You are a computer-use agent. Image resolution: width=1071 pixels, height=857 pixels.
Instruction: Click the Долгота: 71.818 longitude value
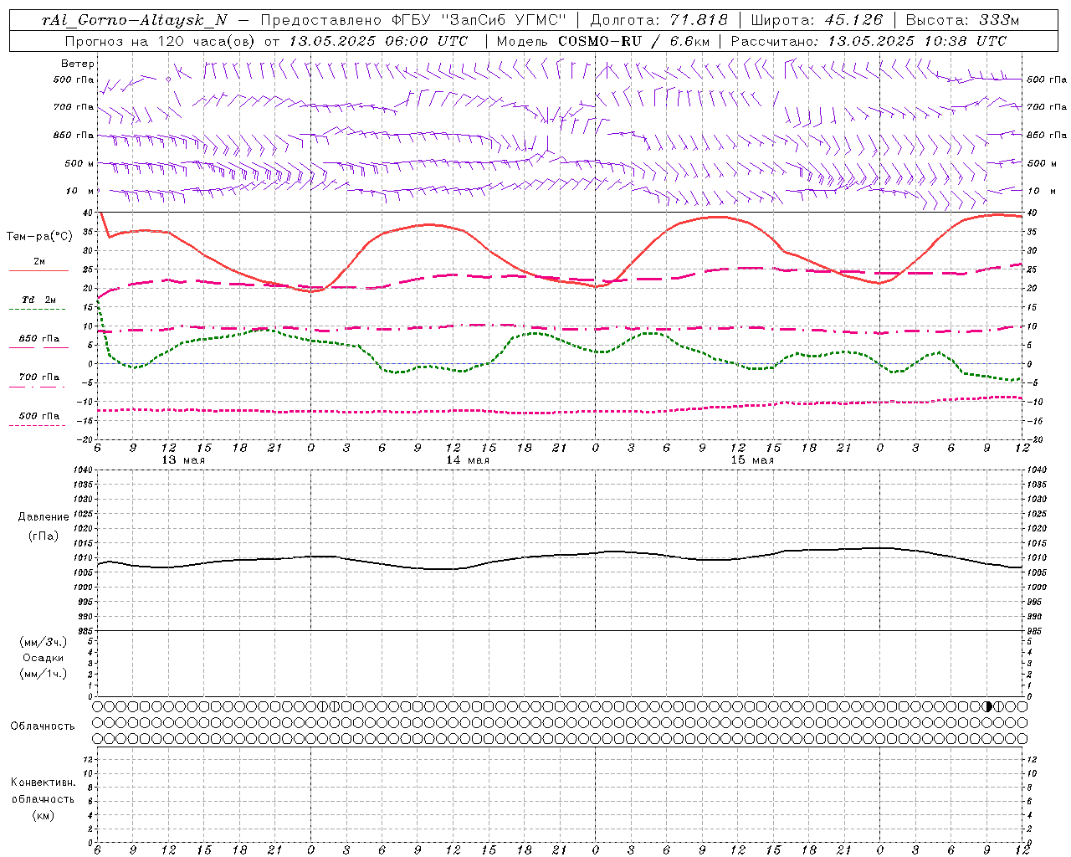click(659, 20)
